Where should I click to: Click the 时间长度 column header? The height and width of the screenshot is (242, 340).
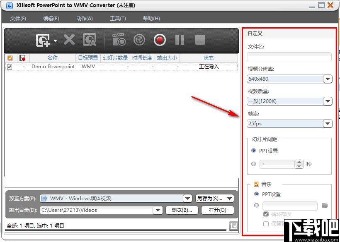142,58
